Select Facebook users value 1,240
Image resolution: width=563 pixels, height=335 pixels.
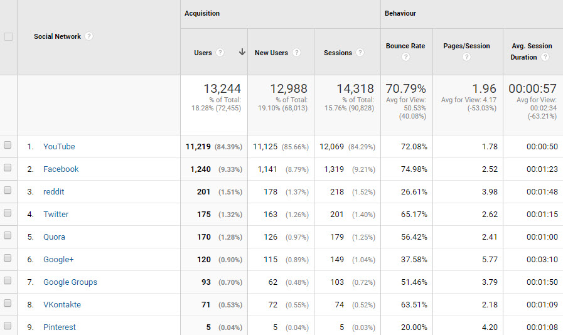(200, 169)
